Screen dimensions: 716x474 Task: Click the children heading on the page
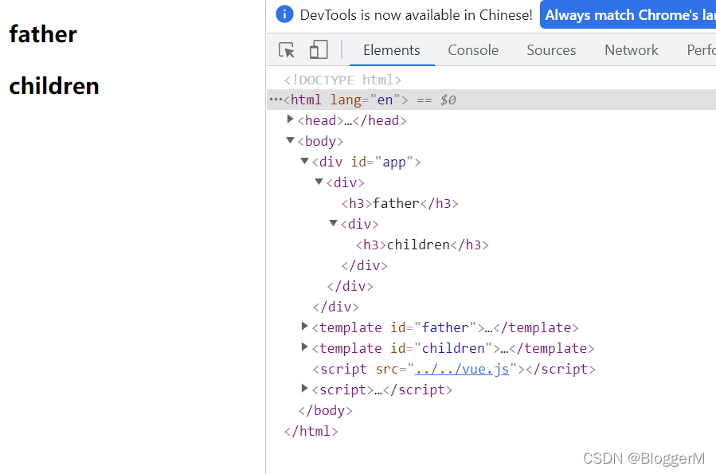(54, 86)
